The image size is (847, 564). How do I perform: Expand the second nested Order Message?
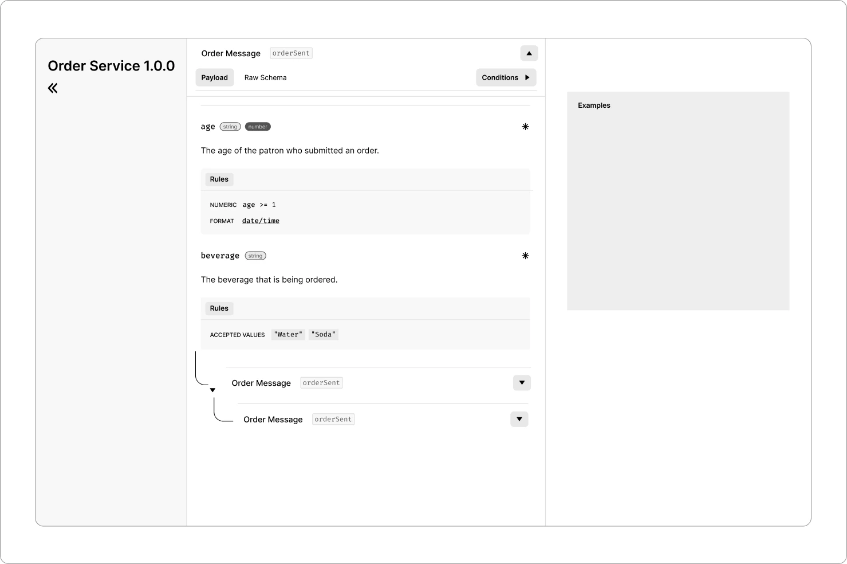(x=519, y=419)
